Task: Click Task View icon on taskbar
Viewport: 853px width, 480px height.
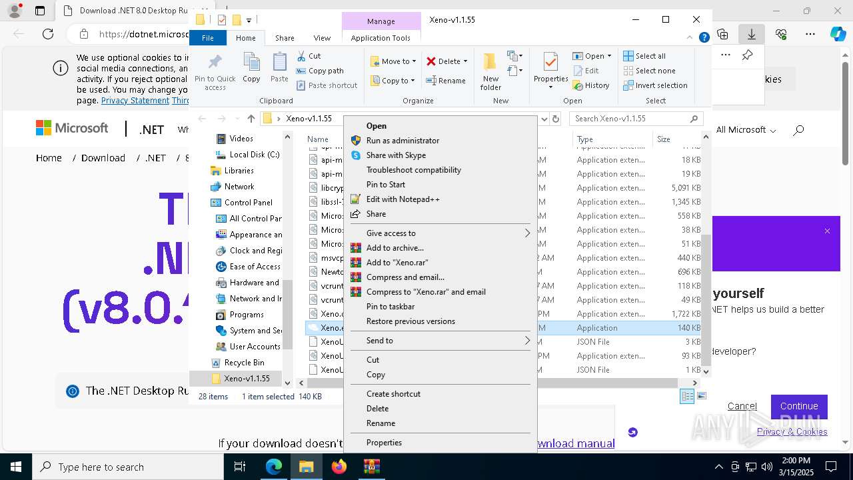Action: coord(240,467)
